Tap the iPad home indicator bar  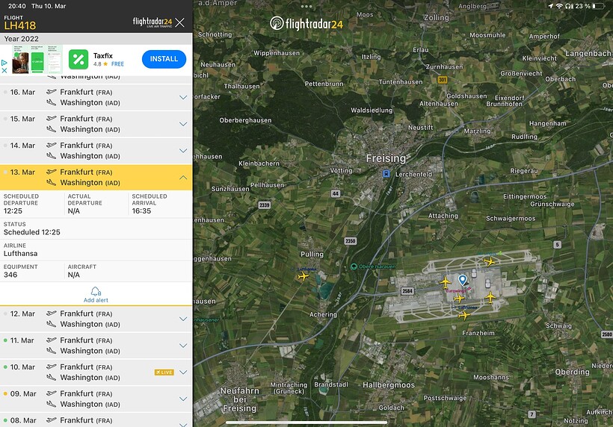306,422
